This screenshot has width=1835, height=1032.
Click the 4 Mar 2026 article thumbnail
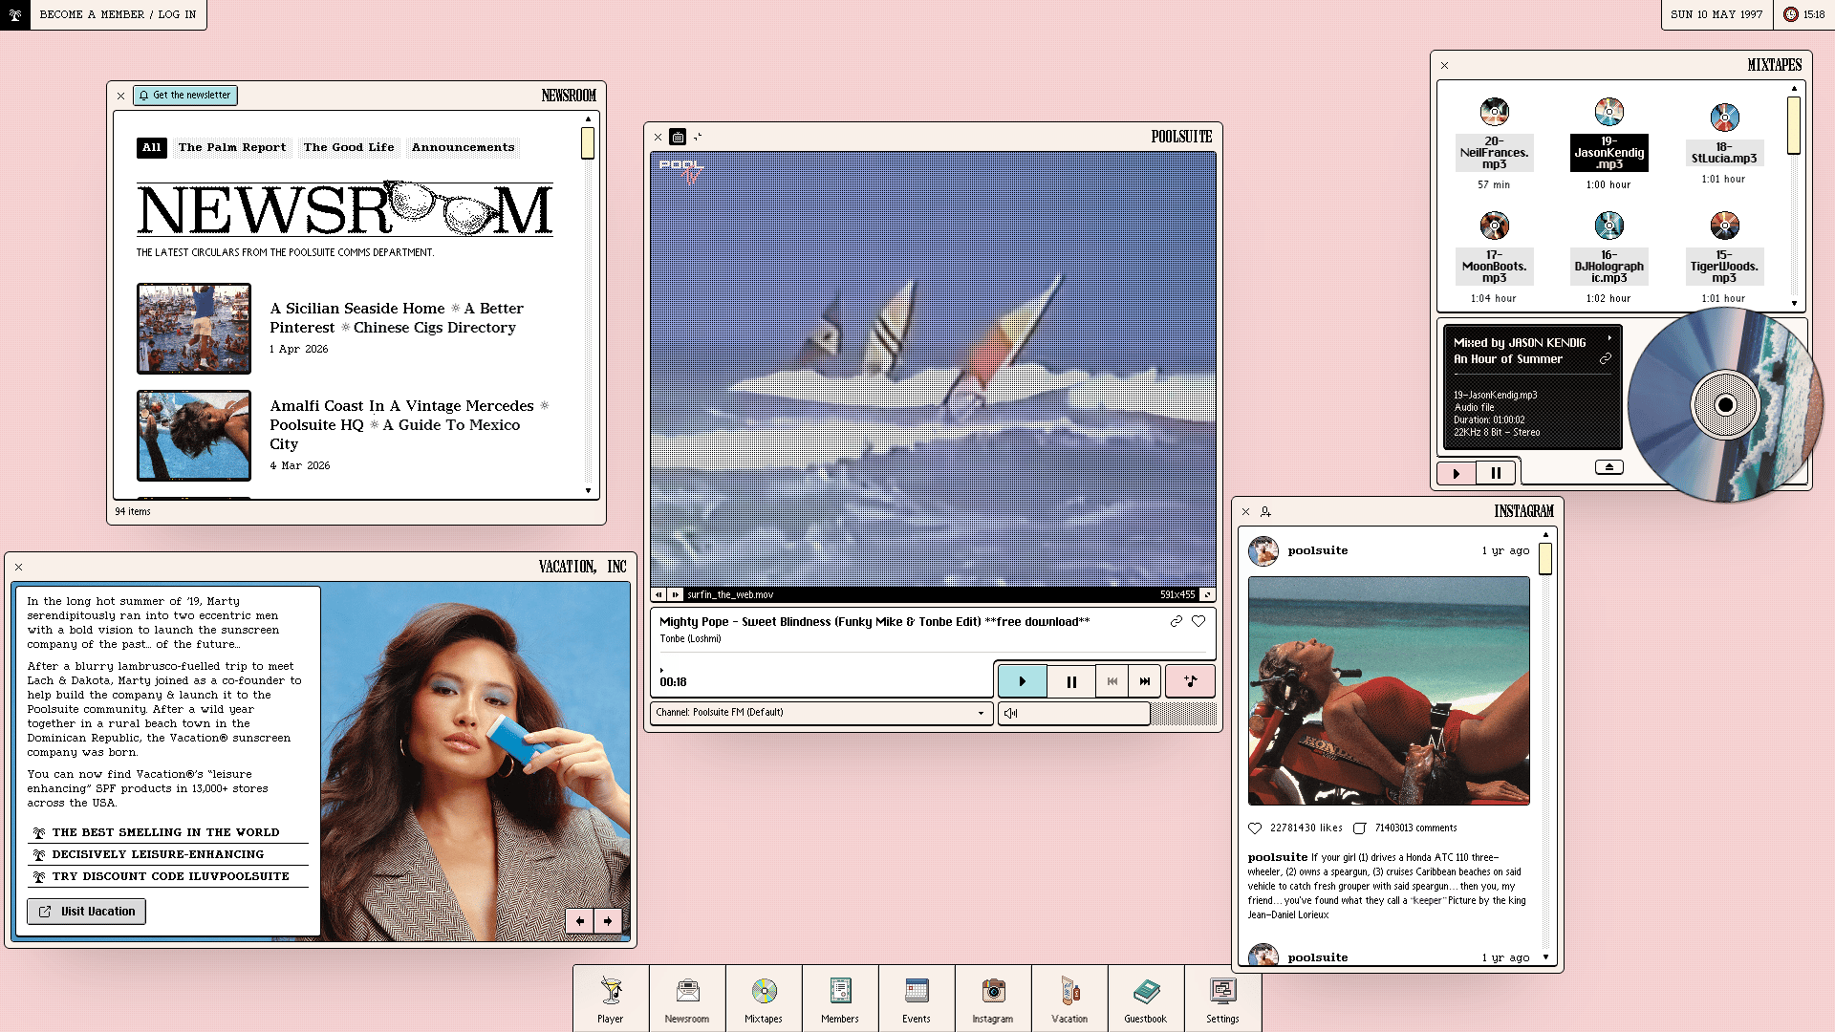(194, 435)
